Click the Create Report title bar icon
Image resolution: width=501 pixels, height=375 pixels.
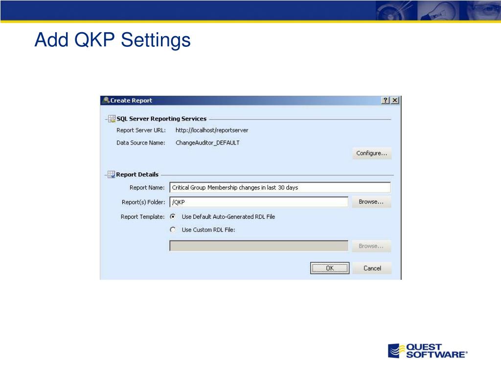point(106,100)
